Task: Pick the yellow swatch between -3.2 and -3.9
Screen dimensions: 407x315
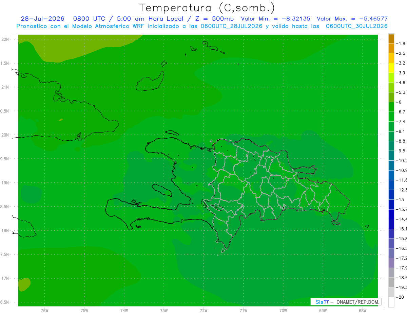Action: (391, 68)
